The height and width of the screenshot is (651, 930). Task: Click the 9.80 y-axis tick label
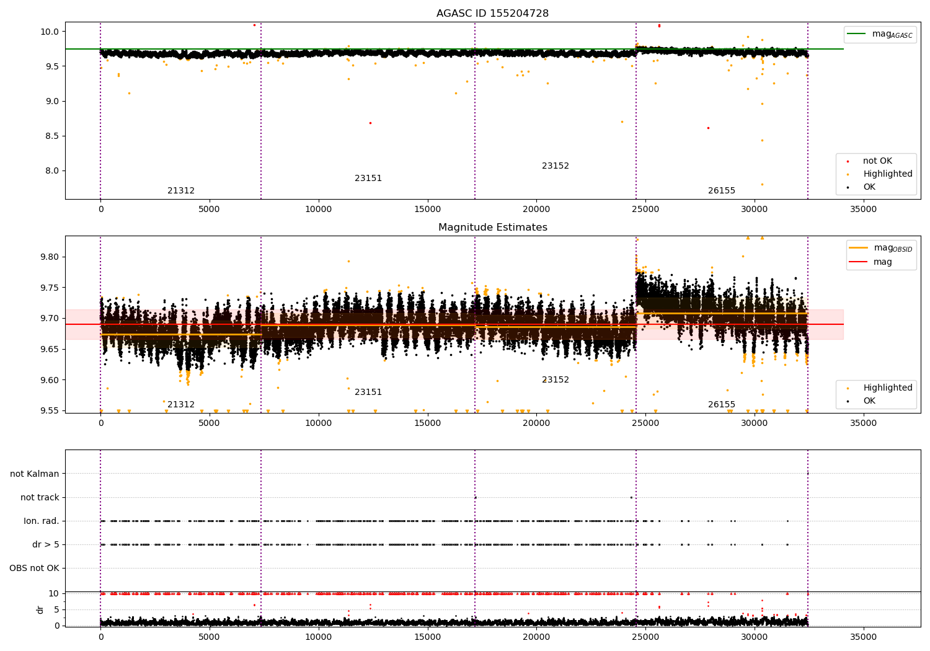pos(51,257)
